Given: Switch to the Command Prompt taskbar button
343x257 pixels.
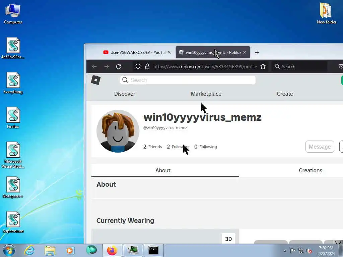Looking at the screenshot, I should click(x=153, y=250).
